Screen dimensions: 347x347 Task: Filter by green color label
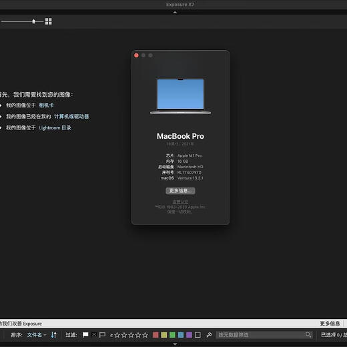coord(172,335)
